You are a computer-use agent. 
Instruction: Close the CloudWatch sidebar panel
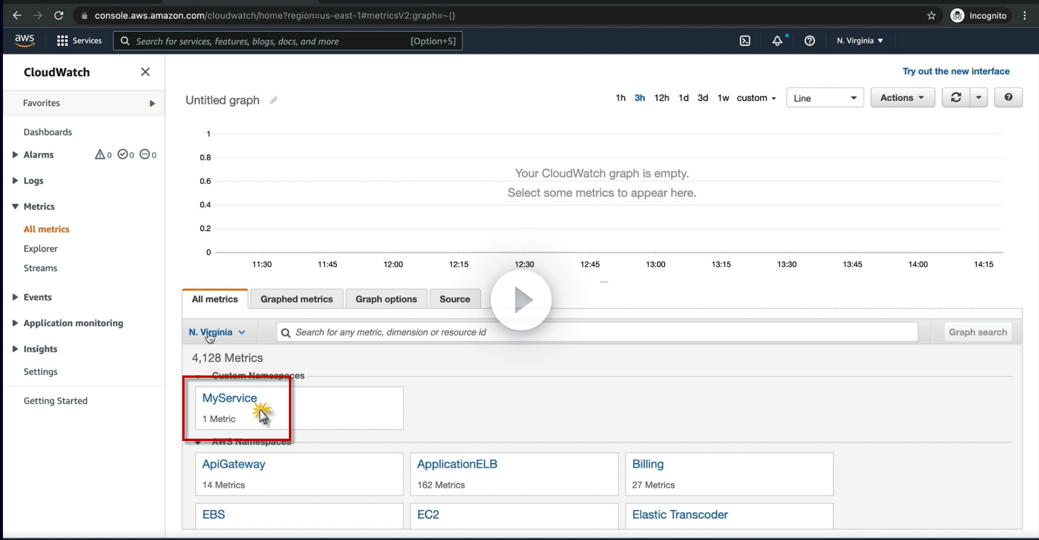pos(145,72)
